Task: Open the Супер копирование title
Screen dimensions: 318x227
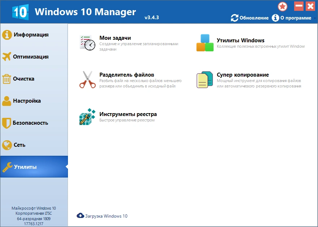Action: (x=243, y=75)
